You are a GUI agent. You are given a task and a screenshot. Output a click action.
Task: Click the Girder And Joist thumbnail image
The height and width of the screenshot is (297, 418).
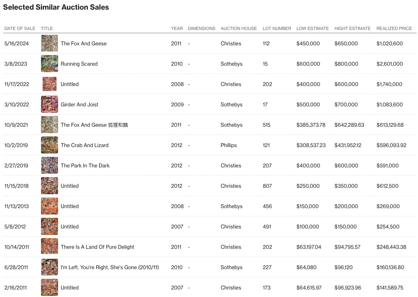[50, 105]
